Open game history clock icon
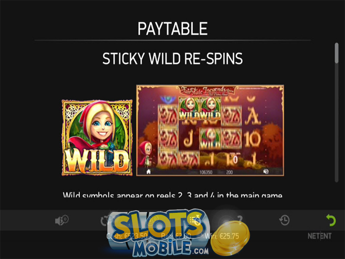Screen dimensions: 345x259 pos(284,220)
